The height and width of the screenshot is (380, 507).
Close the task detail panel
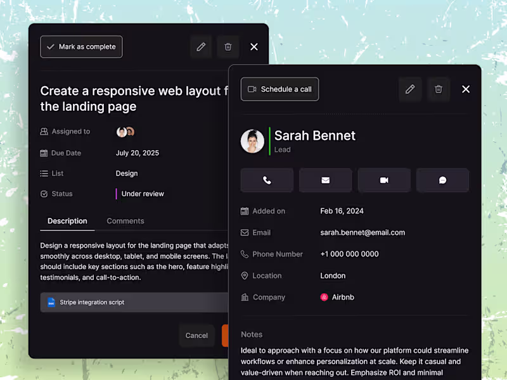(254, 47)
